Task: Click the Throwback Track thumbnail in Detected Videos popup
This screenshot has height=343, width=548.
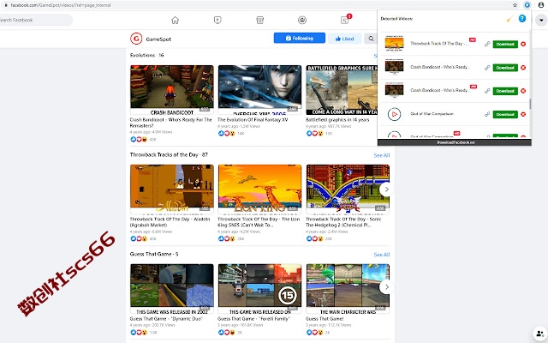Action: 394,44
